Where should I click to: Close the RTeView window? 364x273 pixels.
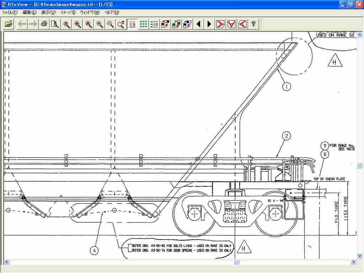coord(359,4)
